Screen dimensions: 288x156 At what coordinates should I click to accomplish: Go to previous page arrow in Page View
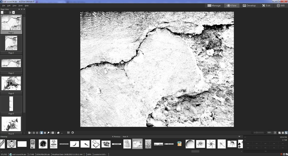tap(2, 12)
